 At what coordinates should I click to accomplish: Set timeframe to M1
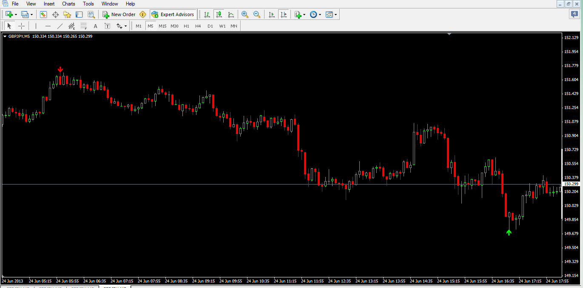click(x=139, y=26)
